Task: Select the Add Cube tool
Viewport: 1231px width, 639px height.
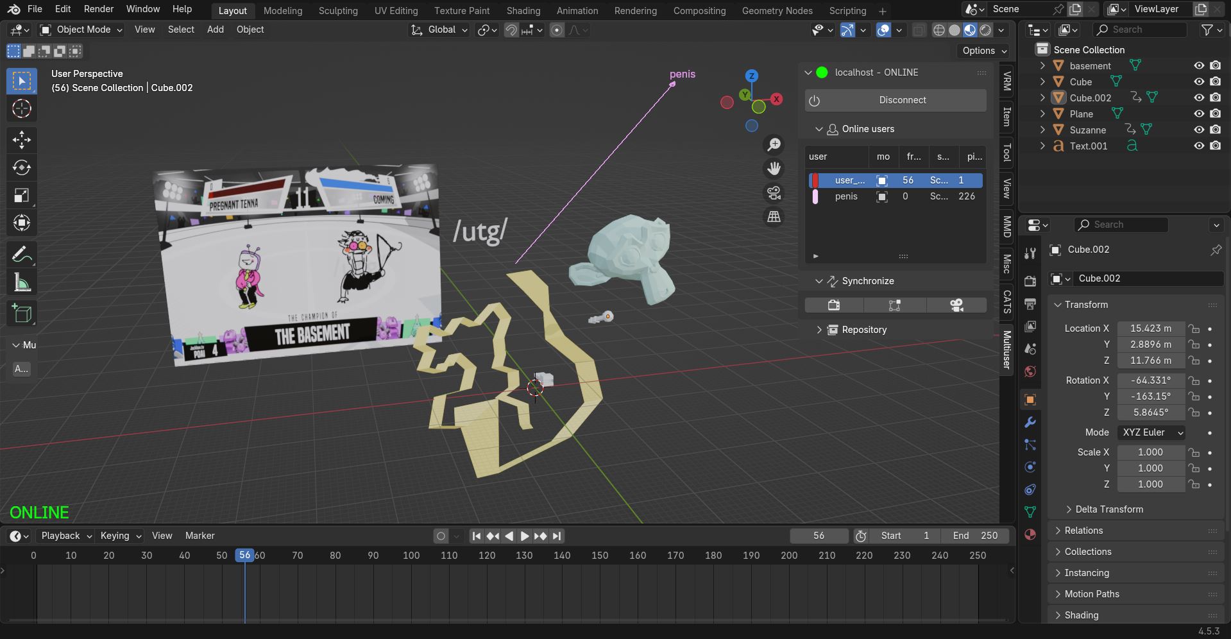Action: [x=22, y=314]
